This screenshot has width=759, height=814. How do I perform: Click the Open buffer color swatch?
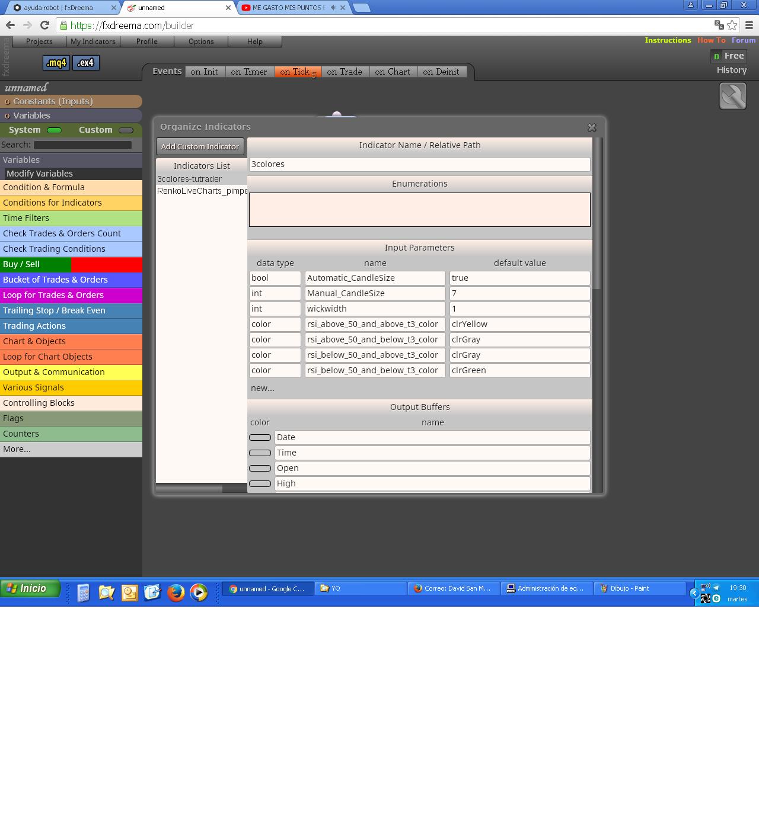click(260, 468)
